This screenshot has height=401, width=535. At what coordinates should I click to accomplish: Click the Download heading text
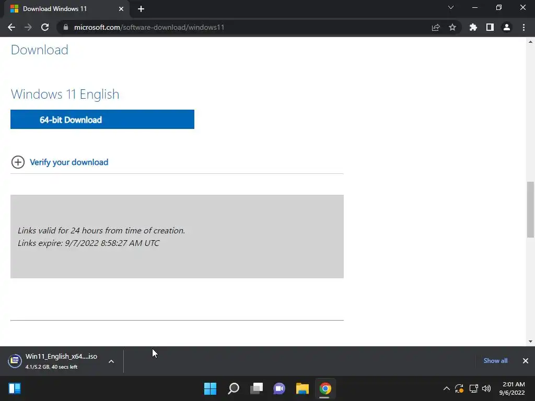[x=40, y=50]
